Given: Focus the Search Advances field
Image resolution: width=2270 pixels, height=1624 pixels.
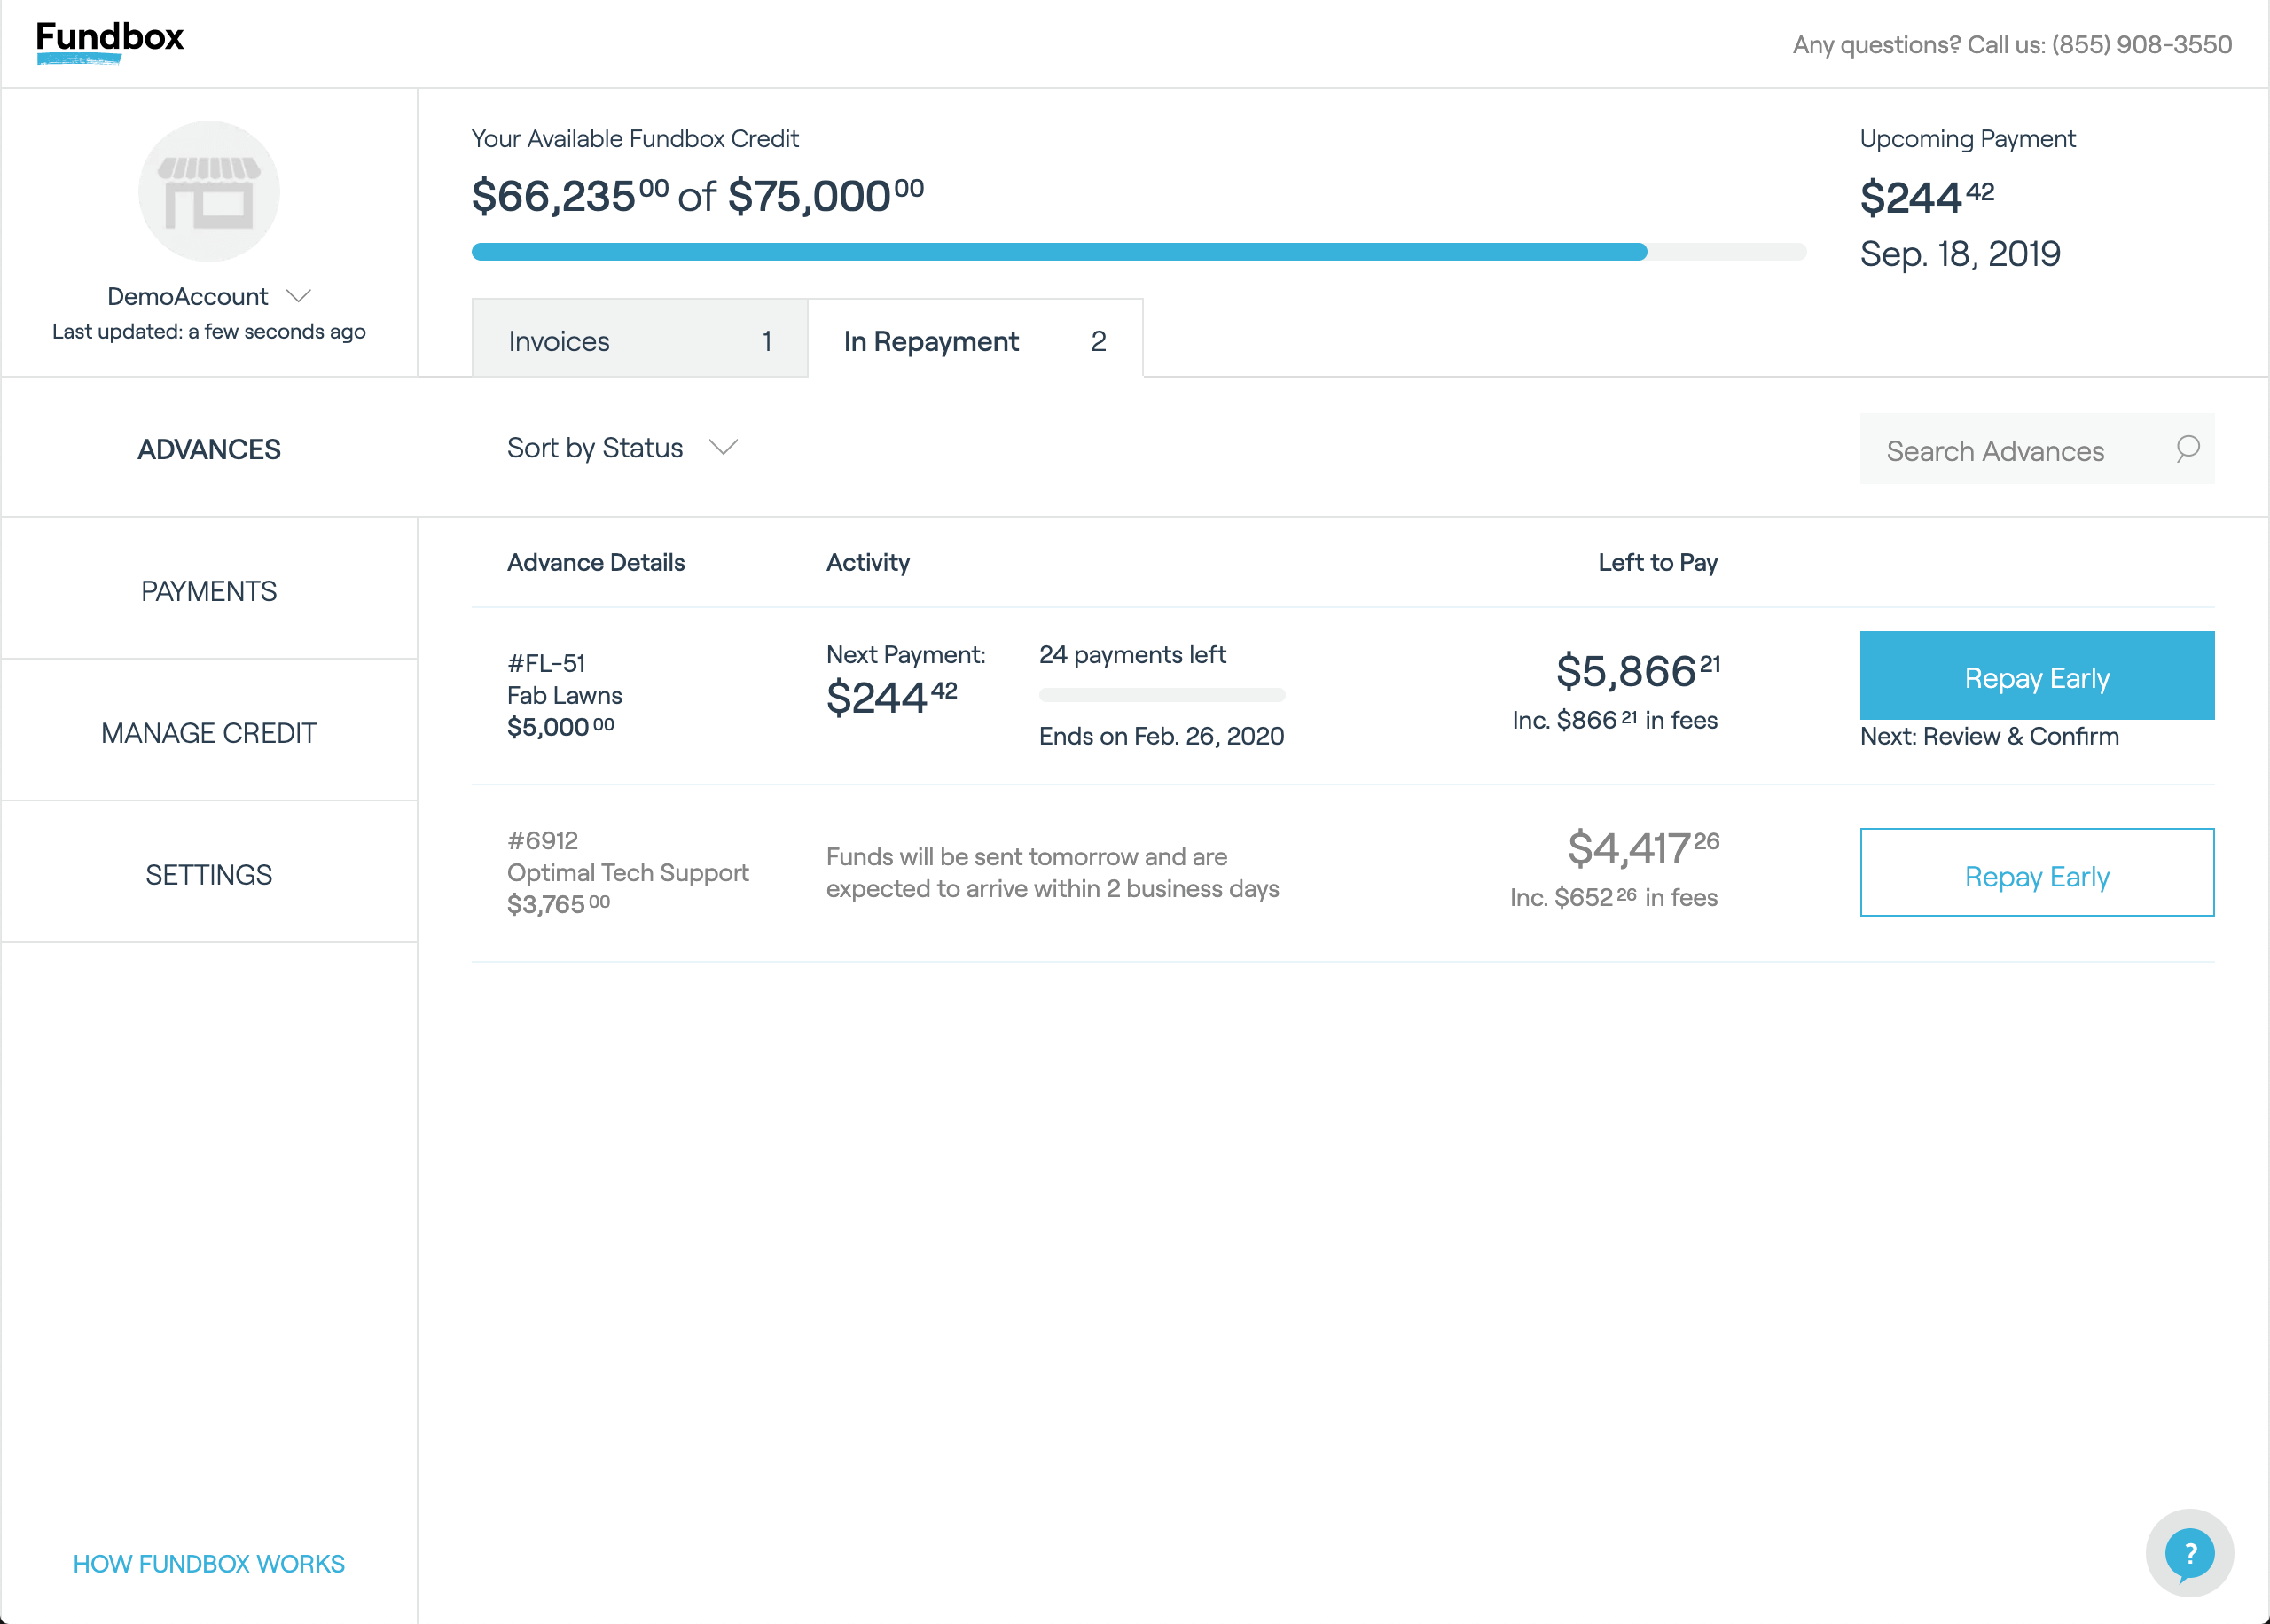Looking at the screenshot, I should (x=2037, y=449).
